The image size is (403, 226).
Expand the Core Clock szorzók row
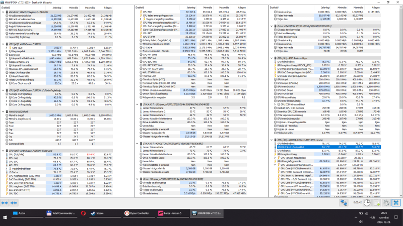click(7, 83)
